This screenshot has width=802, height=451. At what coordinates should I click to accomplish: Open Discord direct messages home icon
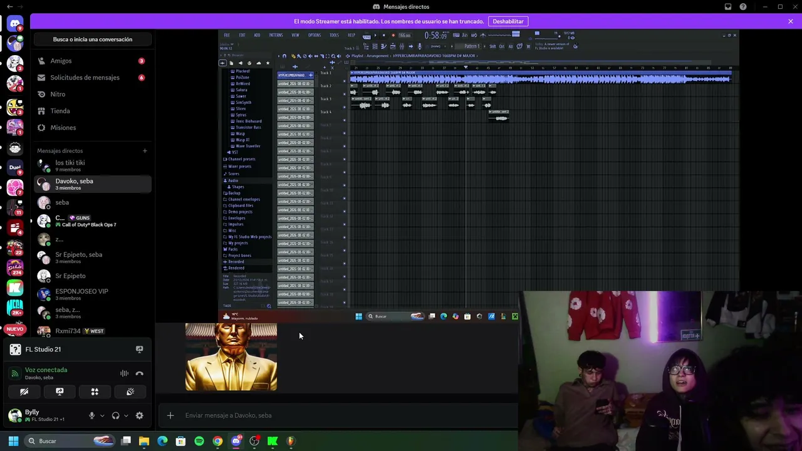click(x=15, y=24)
